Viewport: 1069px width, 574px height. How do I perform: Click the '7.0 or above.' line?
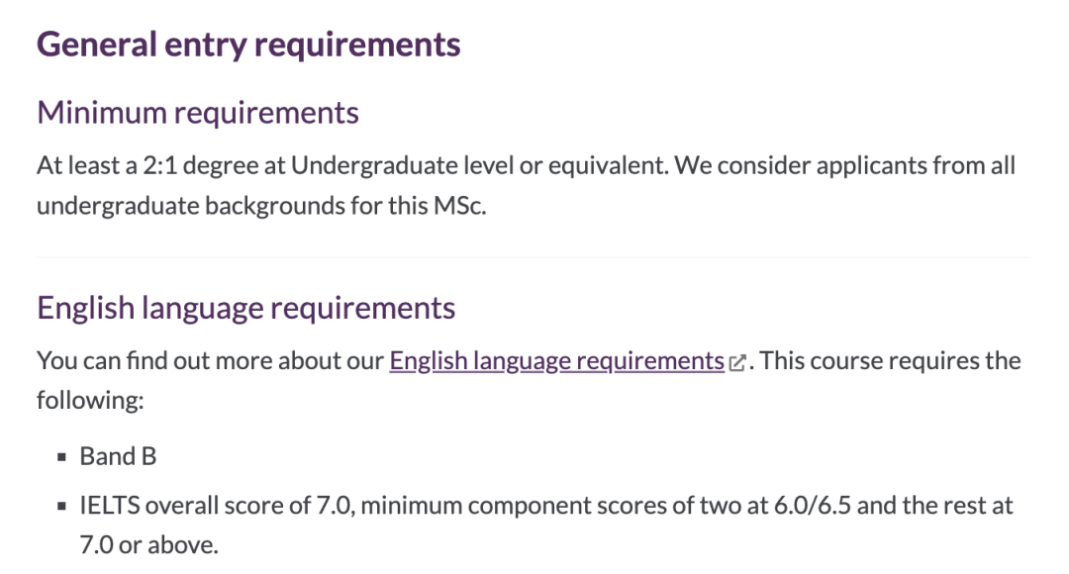pyautogui.click(x=148, y=544)
